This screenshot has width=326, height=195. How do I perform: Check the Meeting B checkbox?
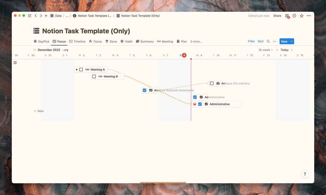(94, 76)
